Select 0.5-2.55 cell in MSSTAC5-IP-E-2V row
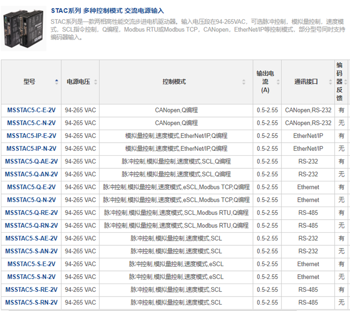Screen dimensions: 350x311 pos(267,136)
